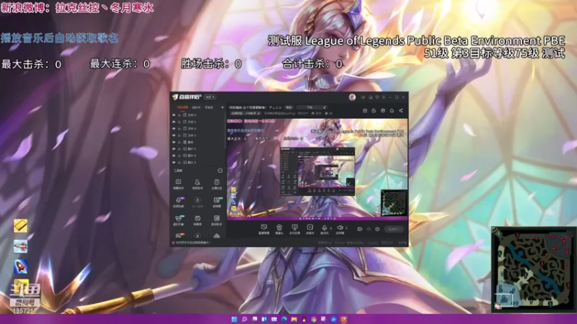Open first toolbox tool in top row
577x324 pixels.
pos(178,184)
